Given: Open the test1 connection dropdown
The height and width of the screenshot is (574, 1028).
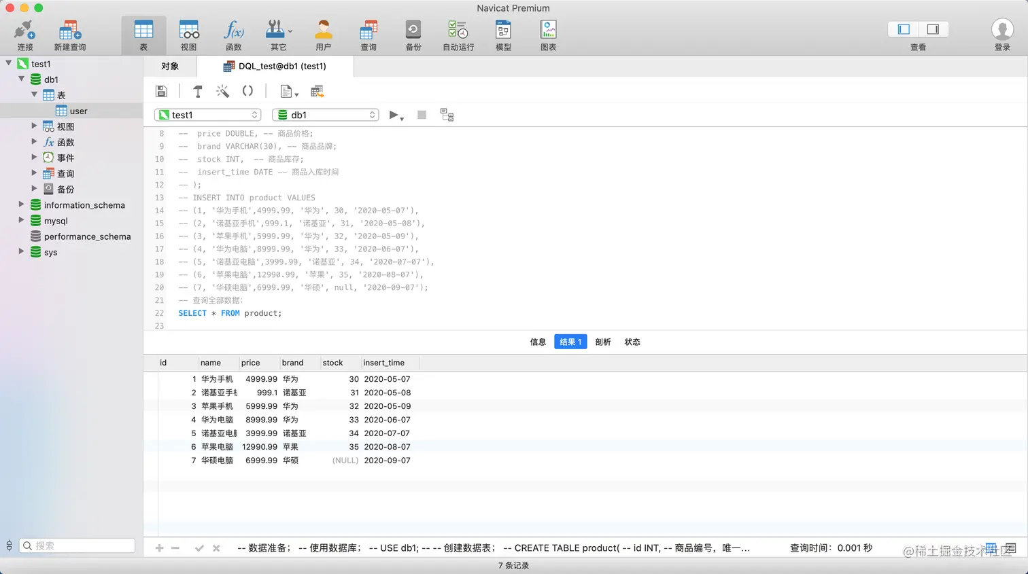Looking at the screenshot, I should point(207,115).
